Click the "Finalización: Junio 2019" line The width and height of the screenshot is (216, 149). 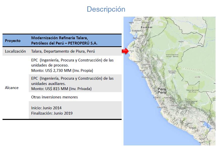[52, 113]
